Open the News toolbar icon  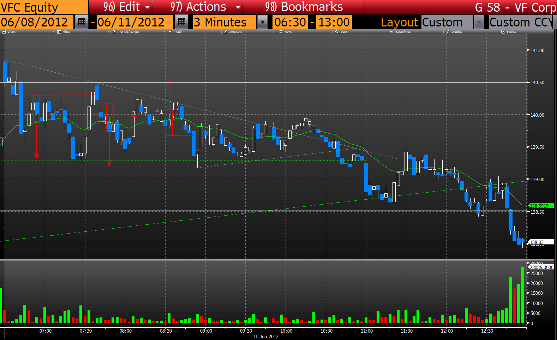coord(281,32)
